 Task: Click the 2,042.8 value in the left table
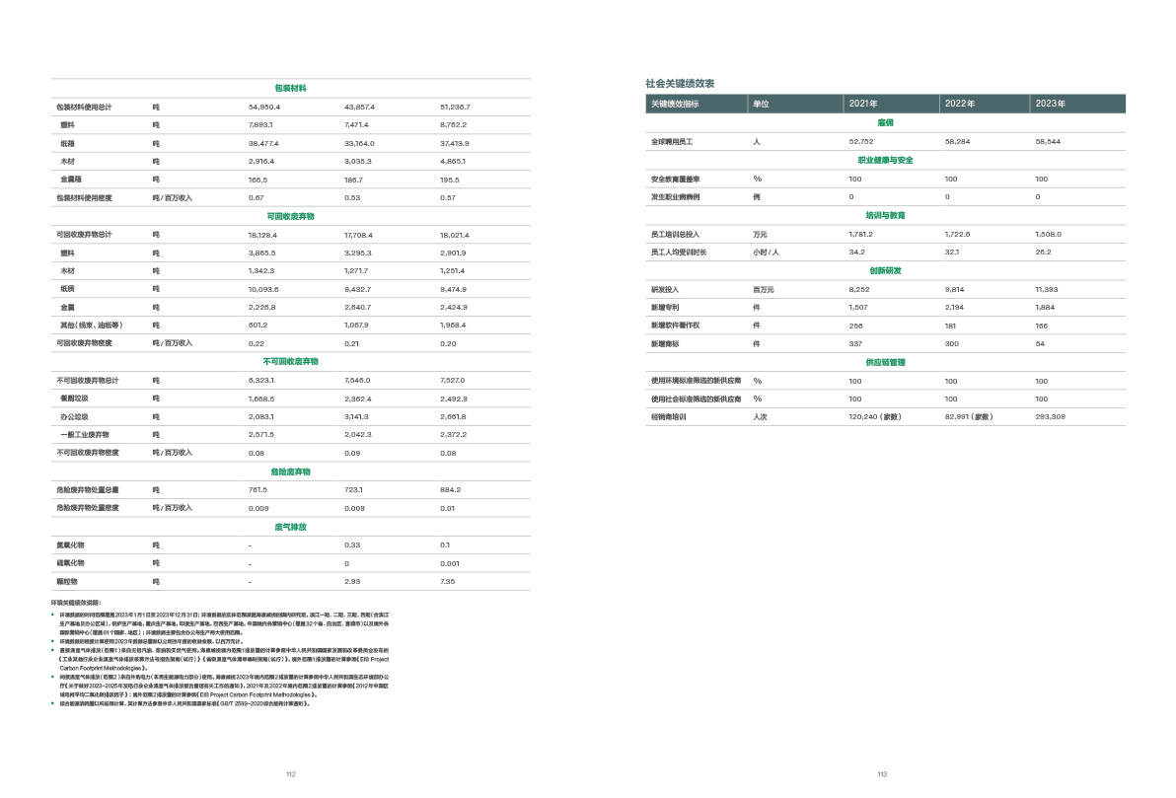[x=357, y=434]
